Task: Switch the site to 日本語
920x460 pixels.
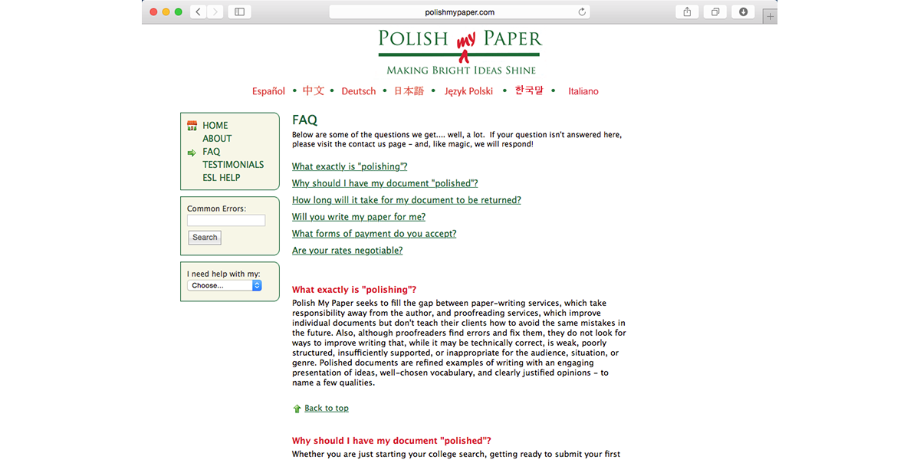Action: 409,90
